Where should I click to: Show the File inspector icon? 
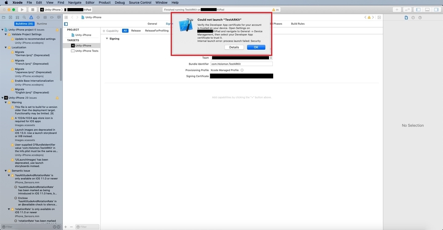tap(406, 17)
